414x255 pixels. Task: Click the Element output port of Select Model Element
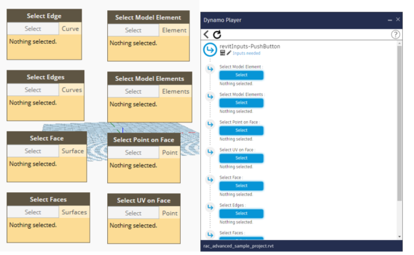(174, 30)
